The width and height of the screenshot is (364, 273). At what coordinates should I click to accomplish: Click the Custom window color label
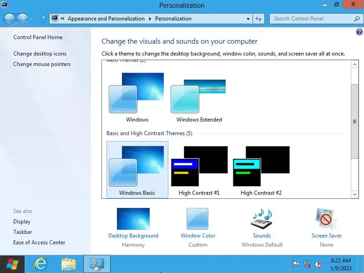(198, 245)
